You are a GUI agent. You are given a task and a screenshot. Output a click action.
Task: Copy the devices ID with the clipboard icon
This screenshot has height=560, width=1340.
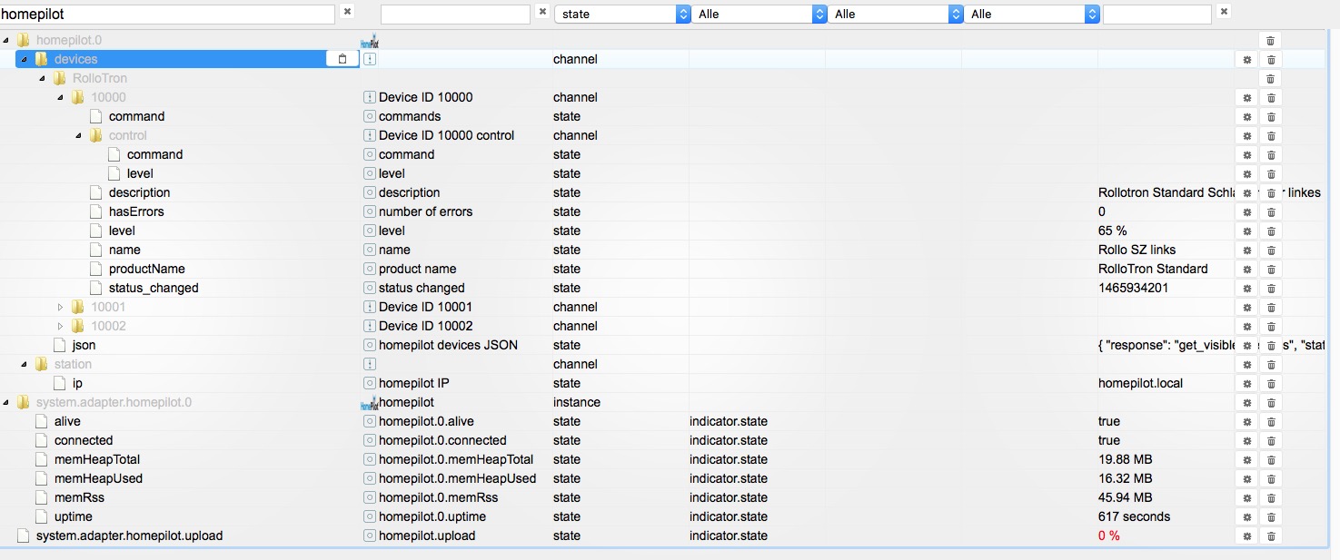tap(342, 59)
